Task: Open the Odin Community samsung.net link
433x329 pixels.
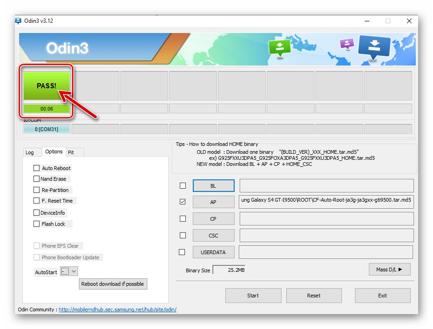Action: 118,309
